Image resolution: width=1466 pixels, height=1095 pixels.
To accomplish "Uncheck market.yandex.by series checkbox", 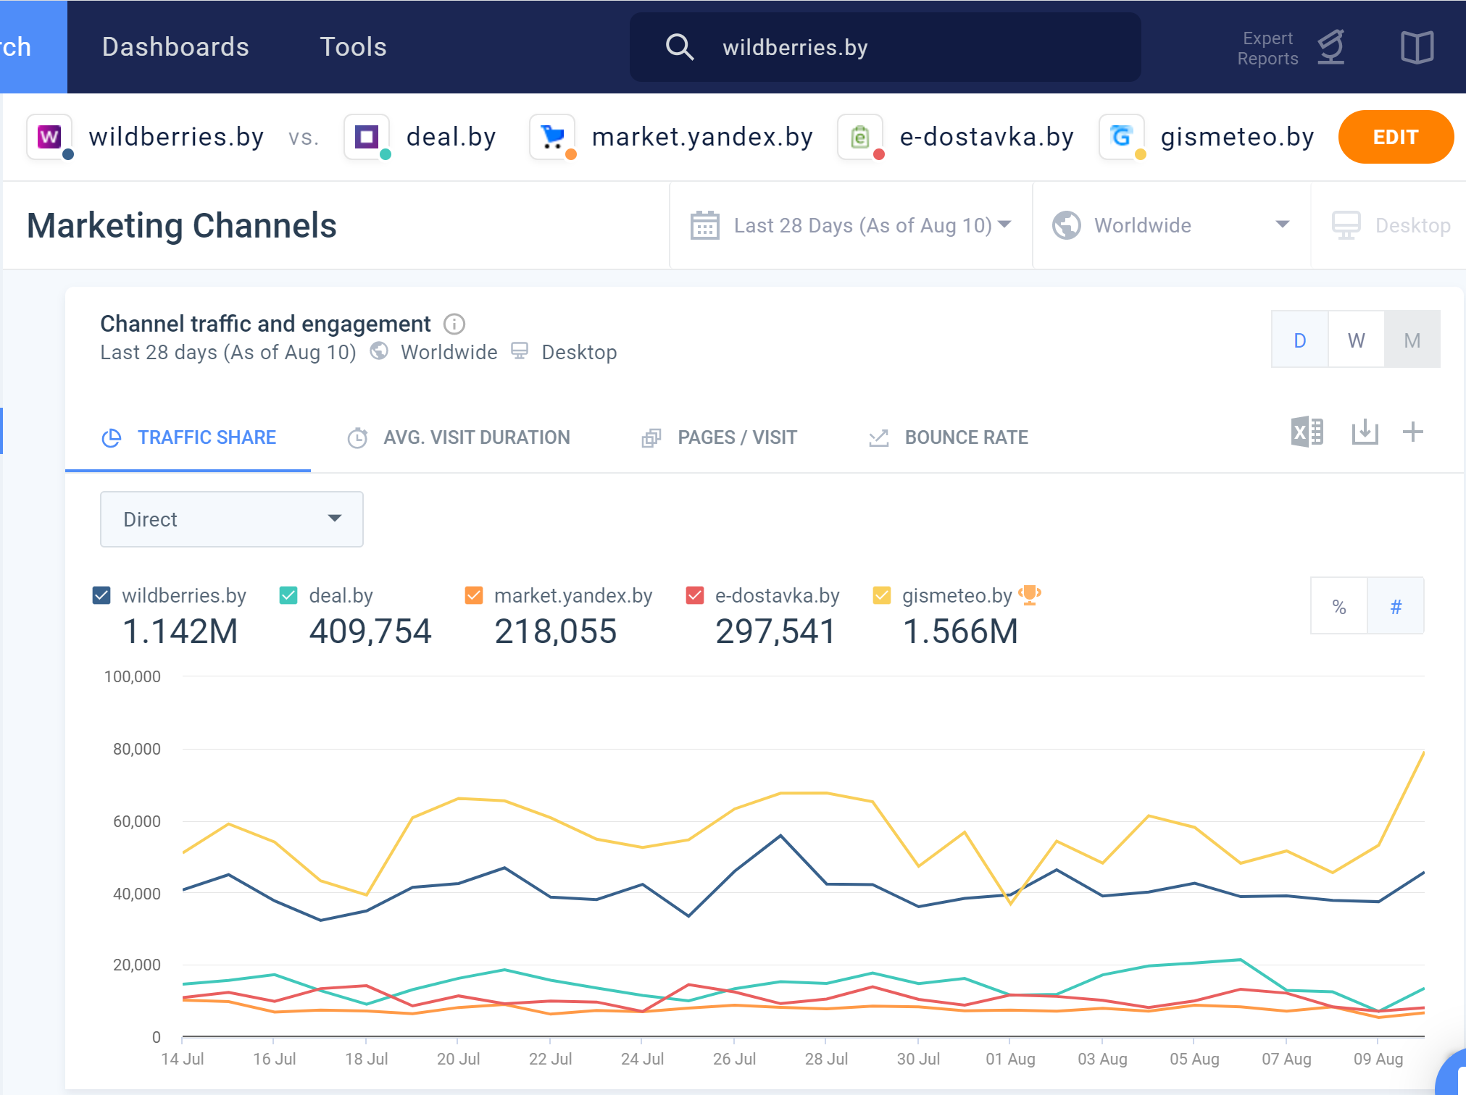I will point(474,595).
